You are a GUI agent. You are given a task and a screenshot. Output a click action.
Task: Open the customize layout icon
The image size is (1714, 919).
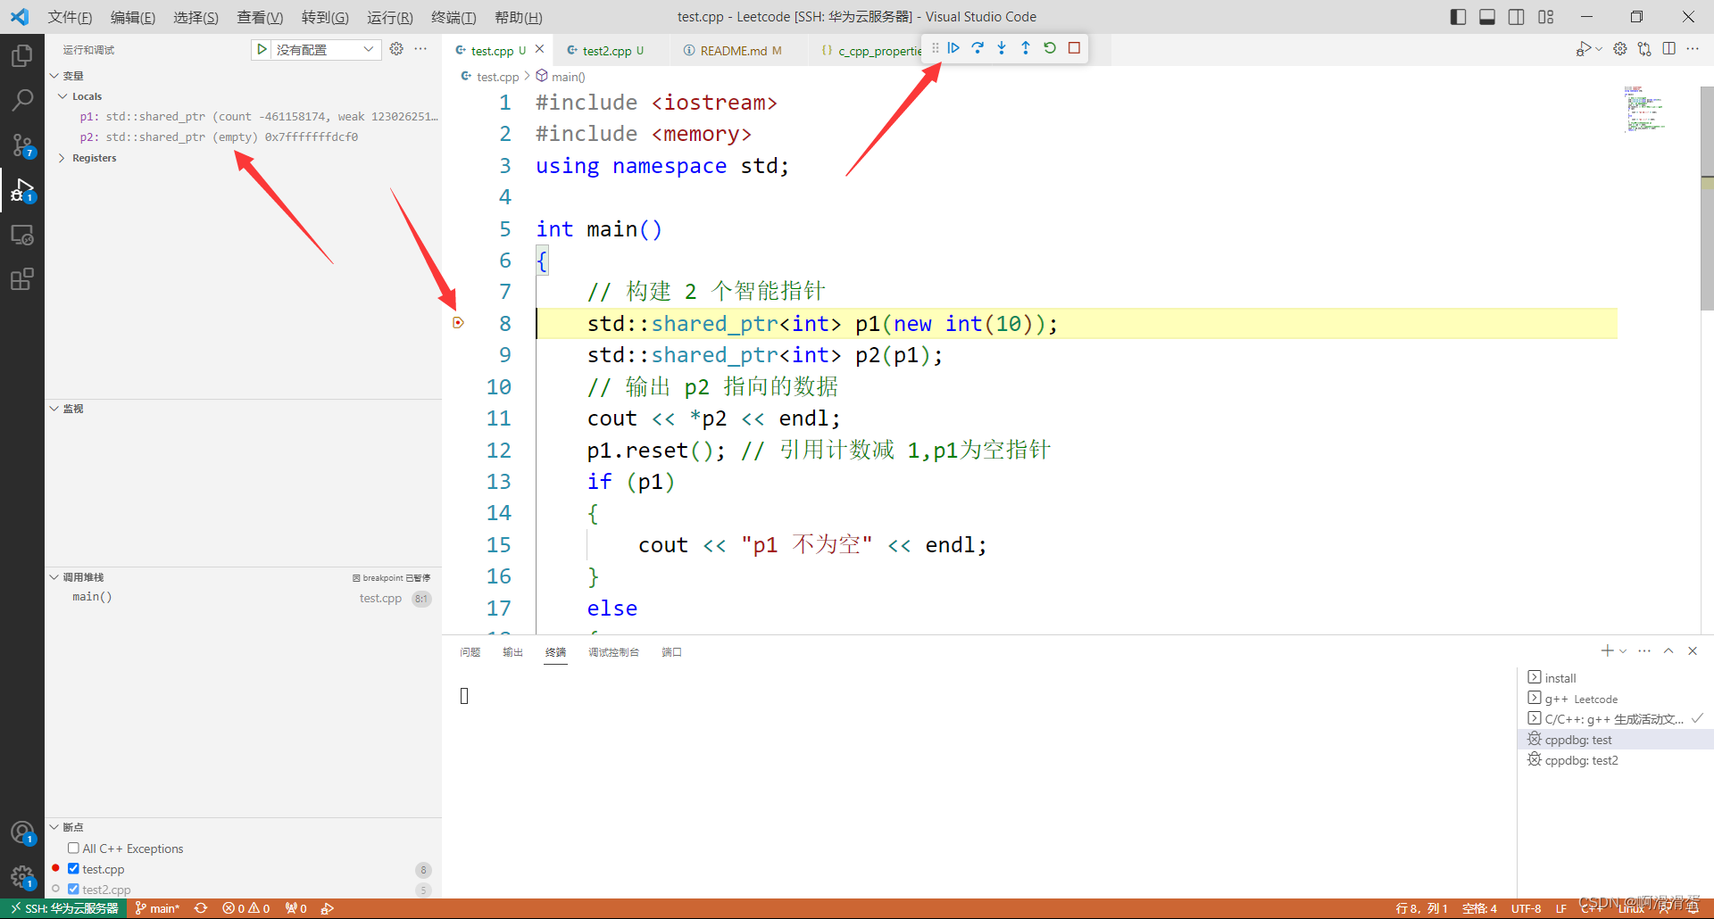[1545, 17]
